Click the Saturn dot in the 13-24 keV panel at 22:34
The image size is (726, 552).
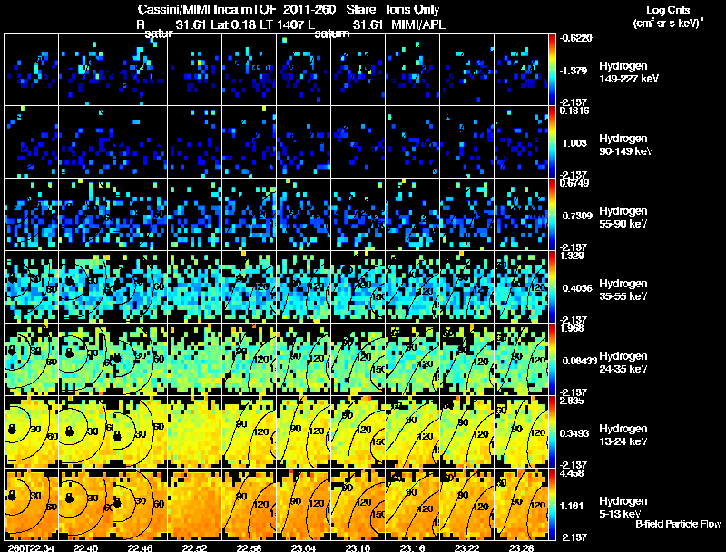click(x=13, y=429)
